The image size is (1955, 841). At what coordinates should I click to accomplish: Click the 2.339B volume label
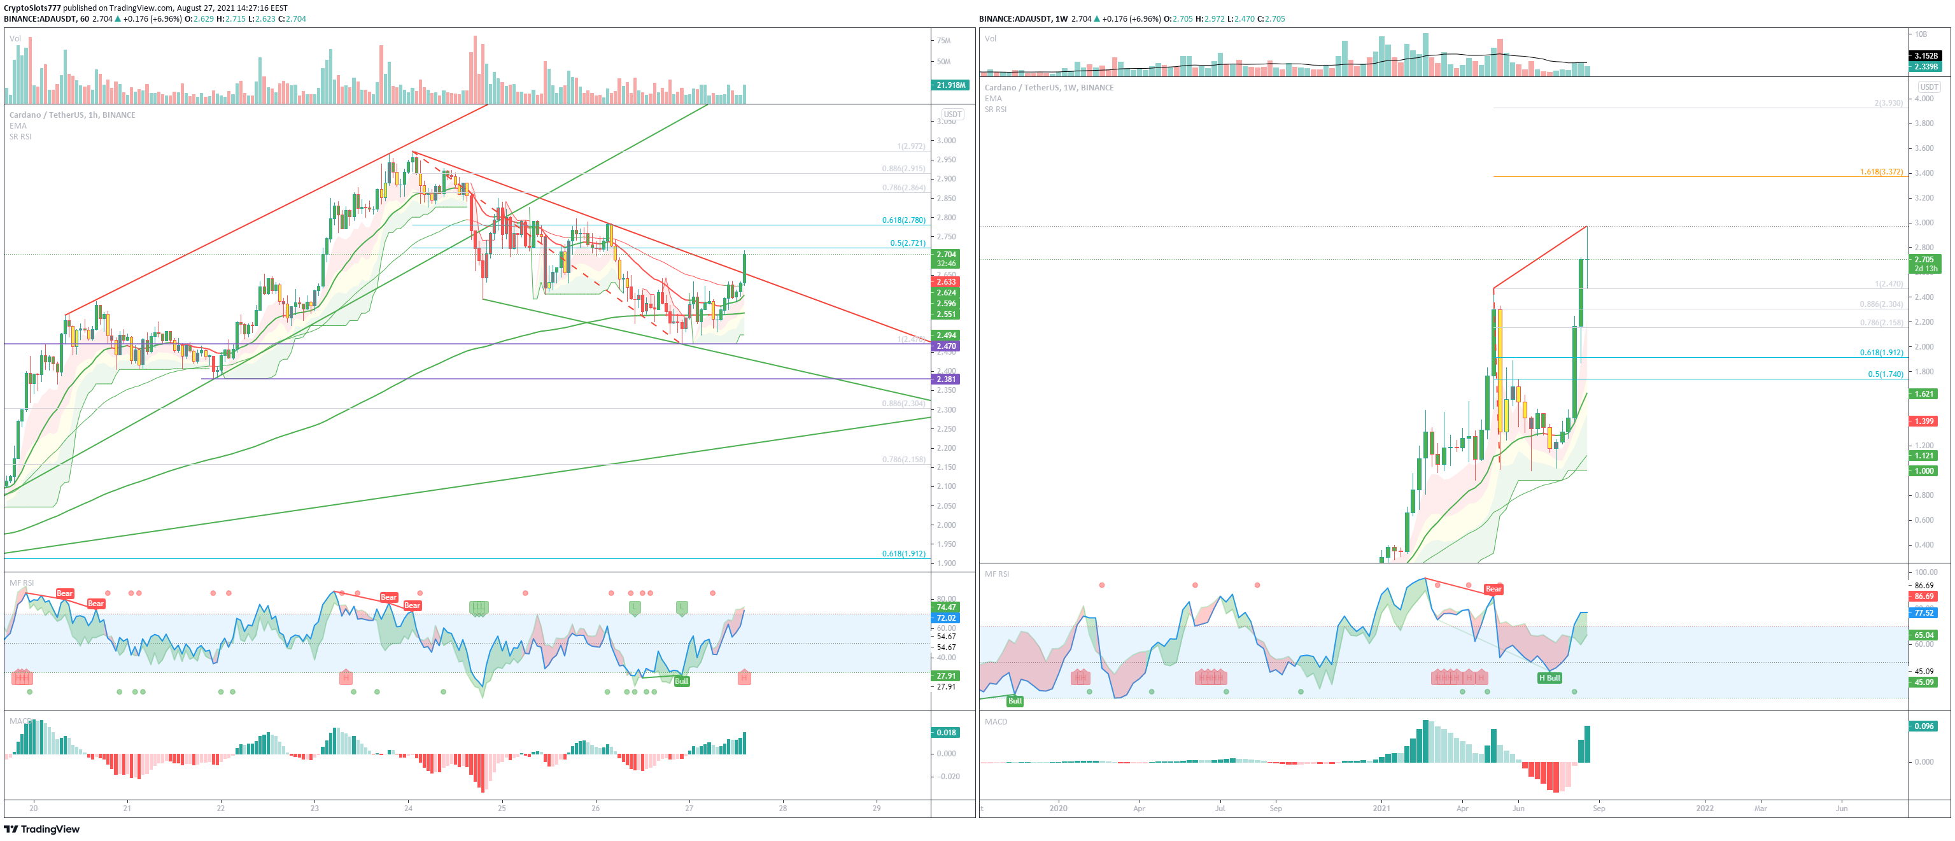pos(1924,67)
